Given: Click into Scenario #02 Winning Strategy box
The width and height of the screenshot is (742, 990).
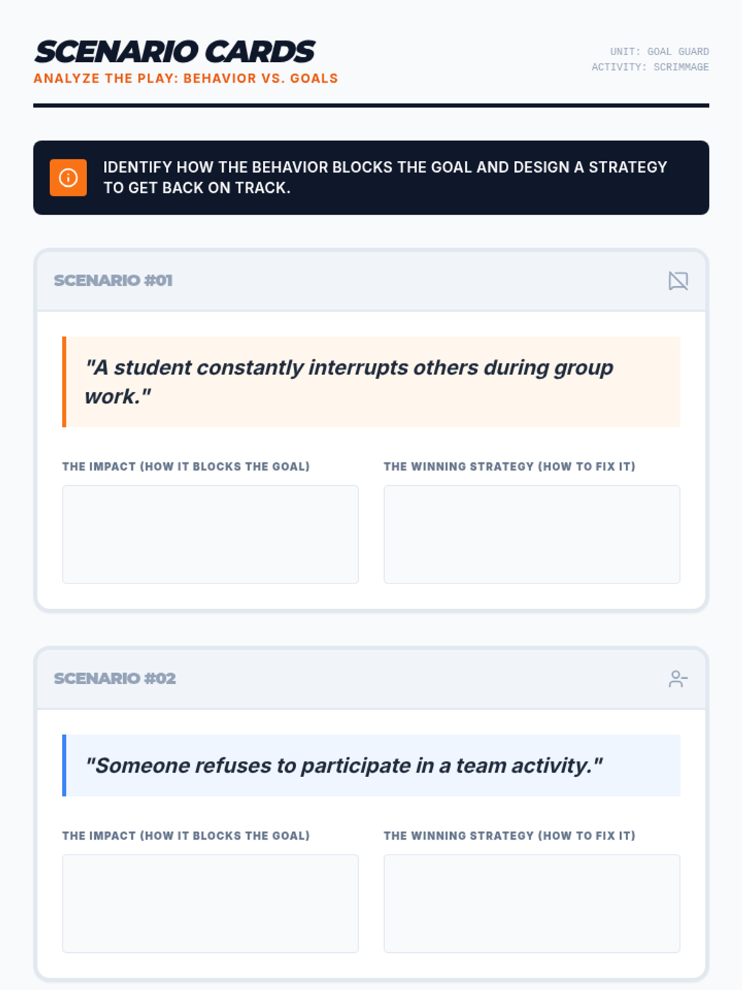Looking at the screenshot, I should click(532, 904).
